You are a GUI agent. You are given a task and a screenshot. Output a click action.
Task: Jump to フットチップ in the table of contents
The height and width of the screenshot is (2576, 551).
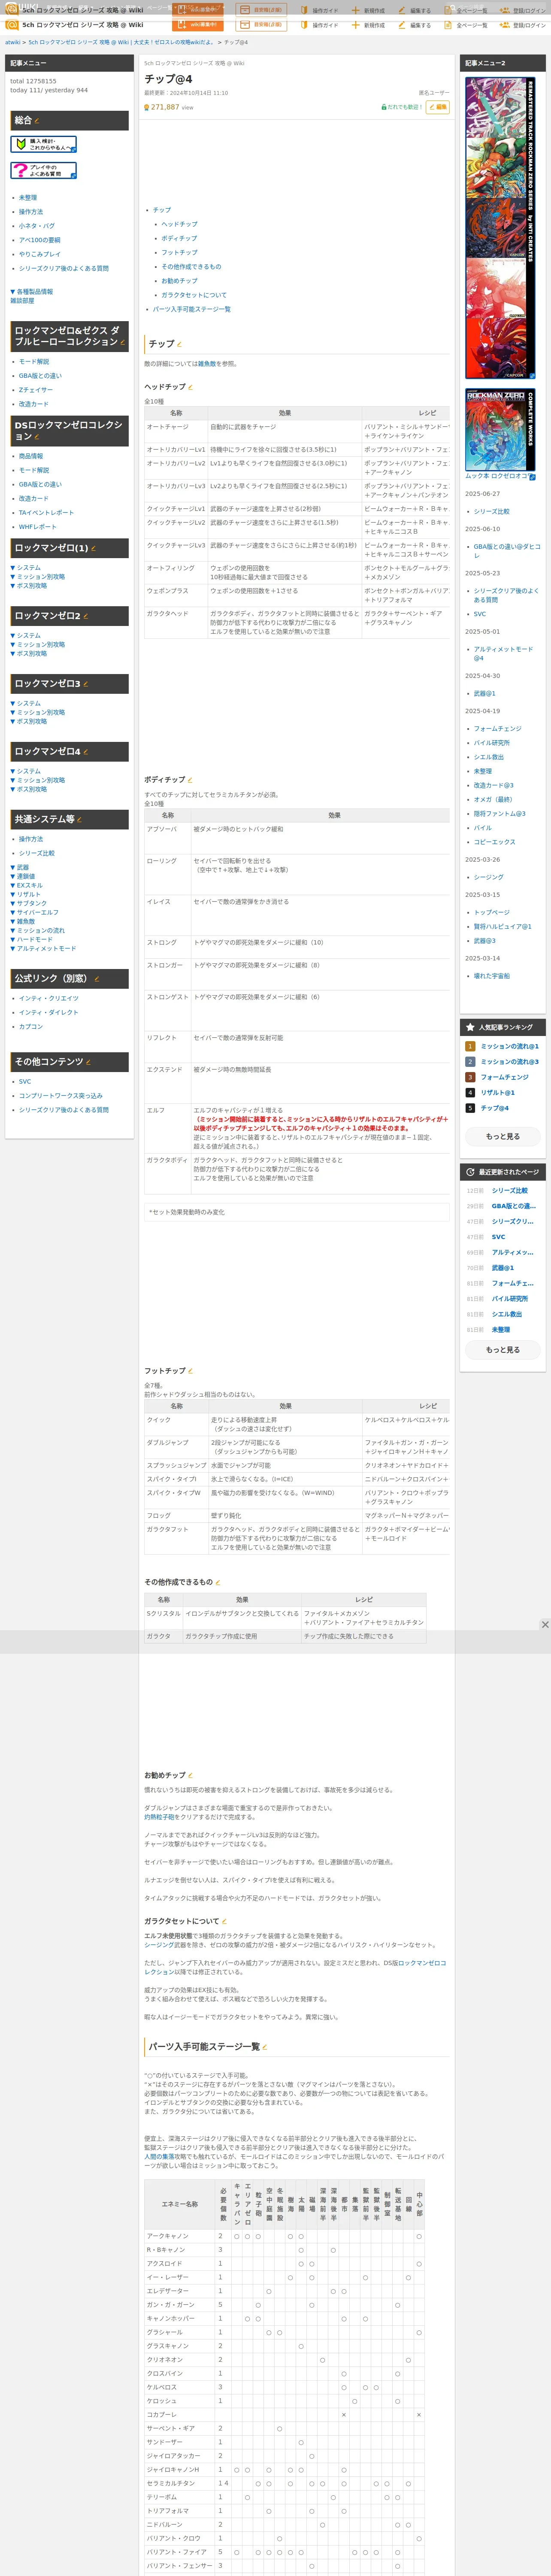click(x=179, y=253)
